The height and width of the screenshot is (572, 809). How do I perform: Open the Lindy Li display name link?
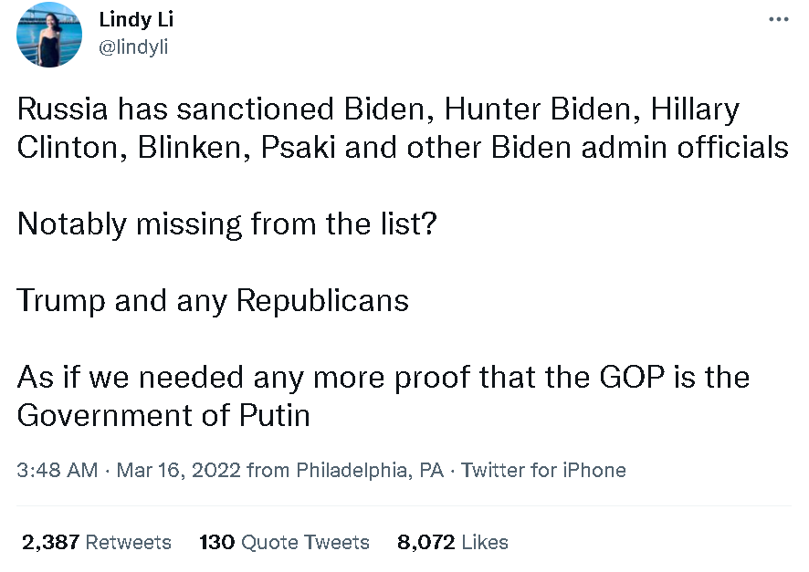(136, 20)
